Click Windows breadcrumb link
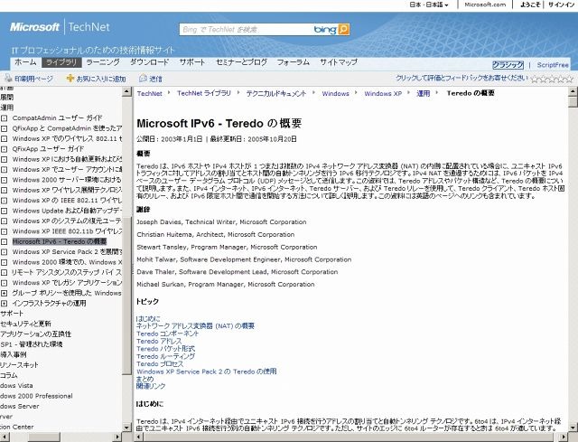Viewport: 578px width, 442px height. [x=335, y=93]
